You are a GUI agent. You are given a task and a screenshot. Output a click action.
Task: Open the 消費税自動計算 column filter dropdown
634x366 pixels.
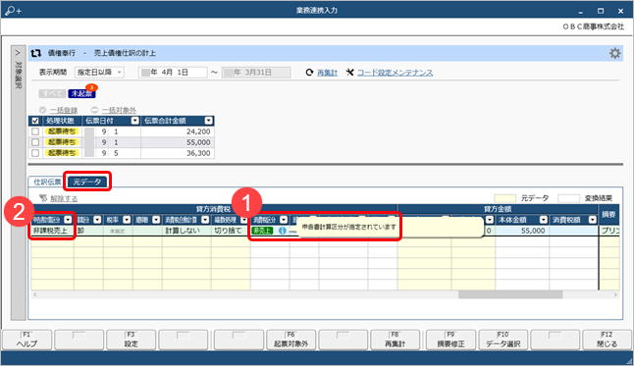(205, 220)
